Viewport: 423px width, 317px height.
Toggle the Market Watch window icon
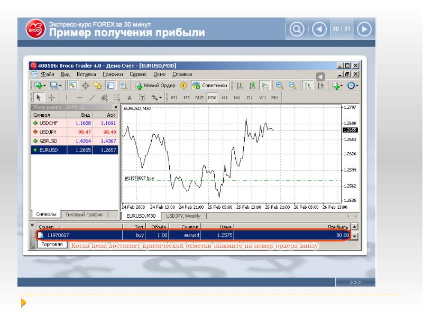(x=72, y=86)
